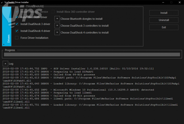This screenshot has height=124, width=184.
Task: Enable Install Xbox 360 controller driver
Action: pyautogui.click(x=53, y=12)
